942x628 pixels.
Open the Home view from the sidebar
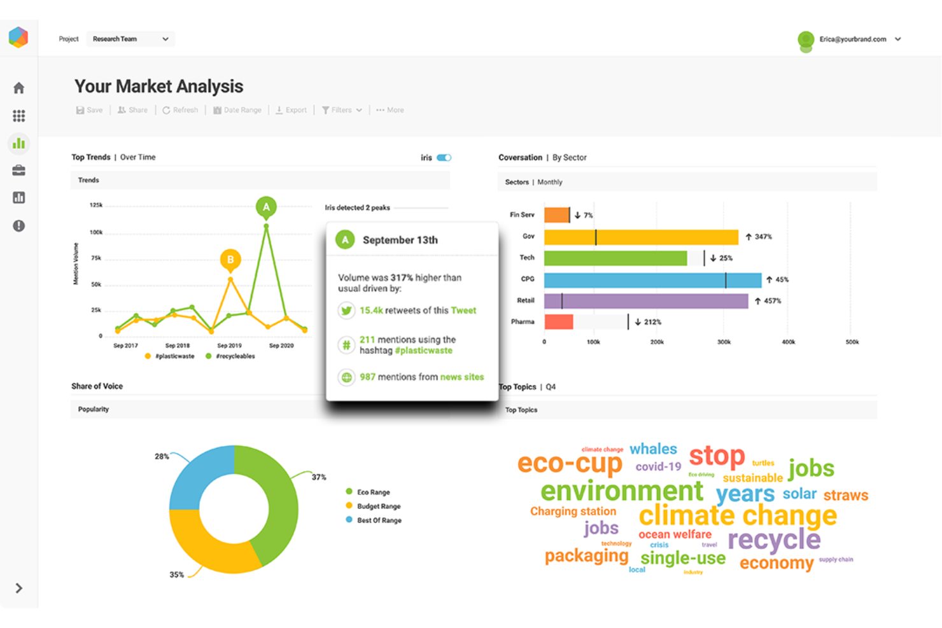pyautogui.click(x=18, y=87)
